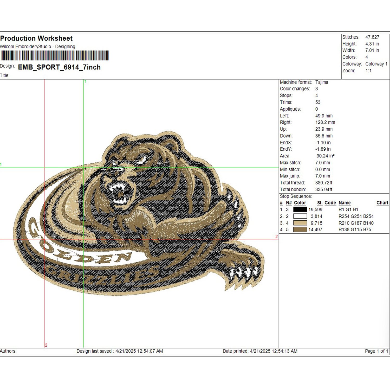This screenshot has width=390, height=389.
Task: Select the machine format value "Tajima"
Action: [322, 82]
